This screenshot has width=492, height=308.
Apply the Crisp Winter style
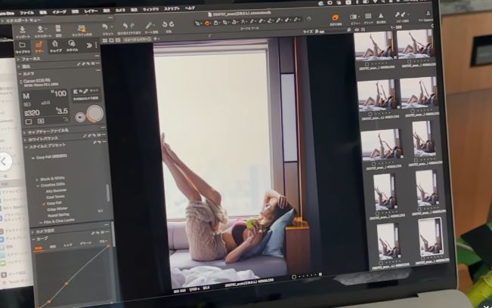coord(57,209)
